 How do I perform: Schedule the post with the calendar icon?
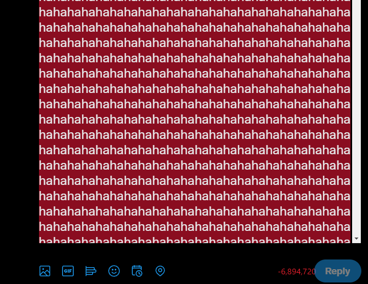[137, 271]
